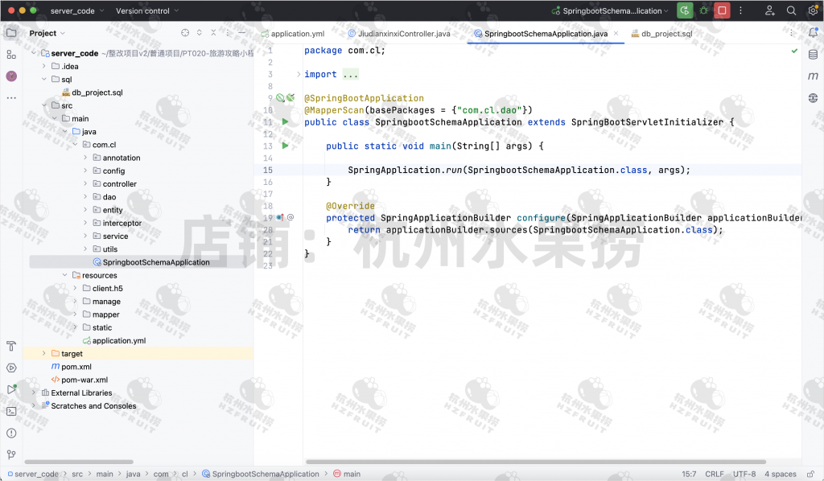Open the Maven tool window
The width and height of the screenshot is (824, 481).
tap(813, 76)
